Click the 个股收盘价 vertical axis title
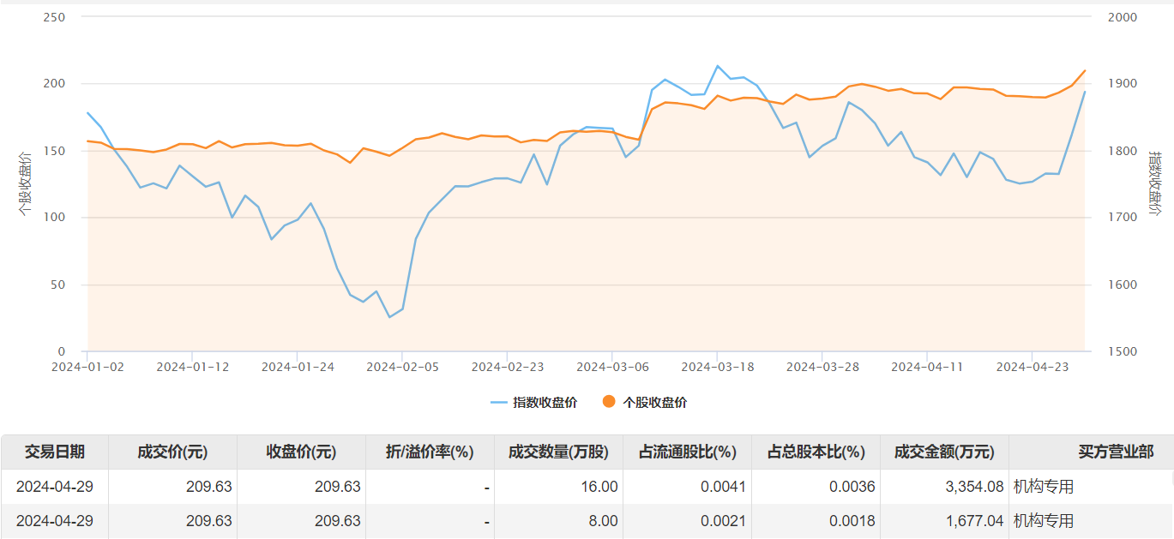Screen dimensions: 1174x539 tap(26, 184)
